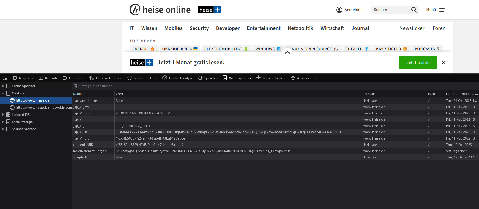Sort cookies by the Wert column header

[238, 94]
